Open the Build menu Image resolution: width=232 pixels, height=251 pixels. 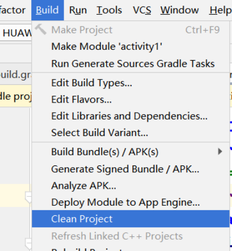(48, 10)
